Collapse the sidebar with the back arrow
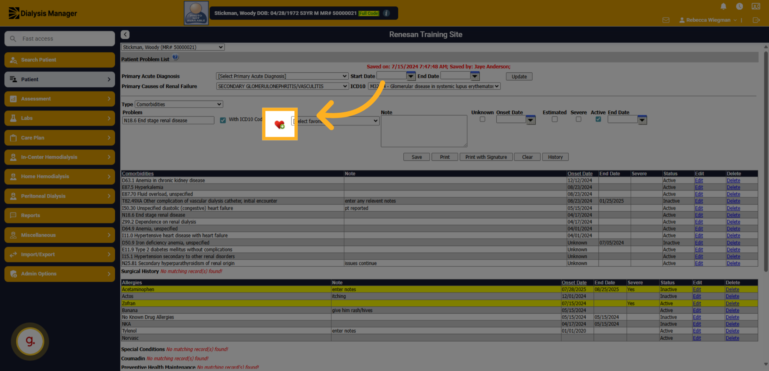Screen dimensions: 769x371 point(125,34)
